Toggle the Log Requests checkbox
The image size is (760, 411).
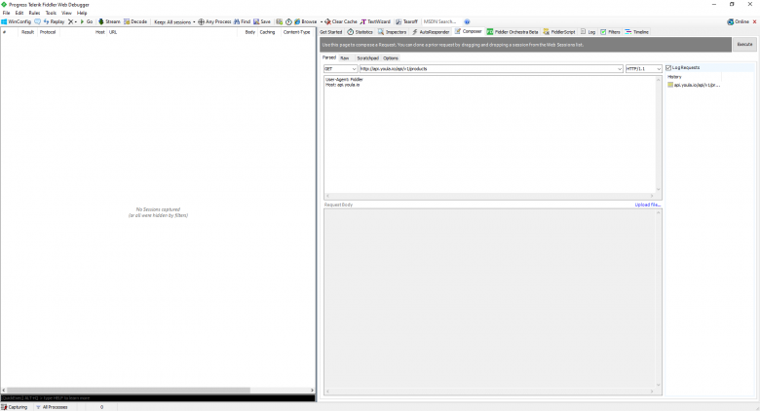(x=668, y=68)
